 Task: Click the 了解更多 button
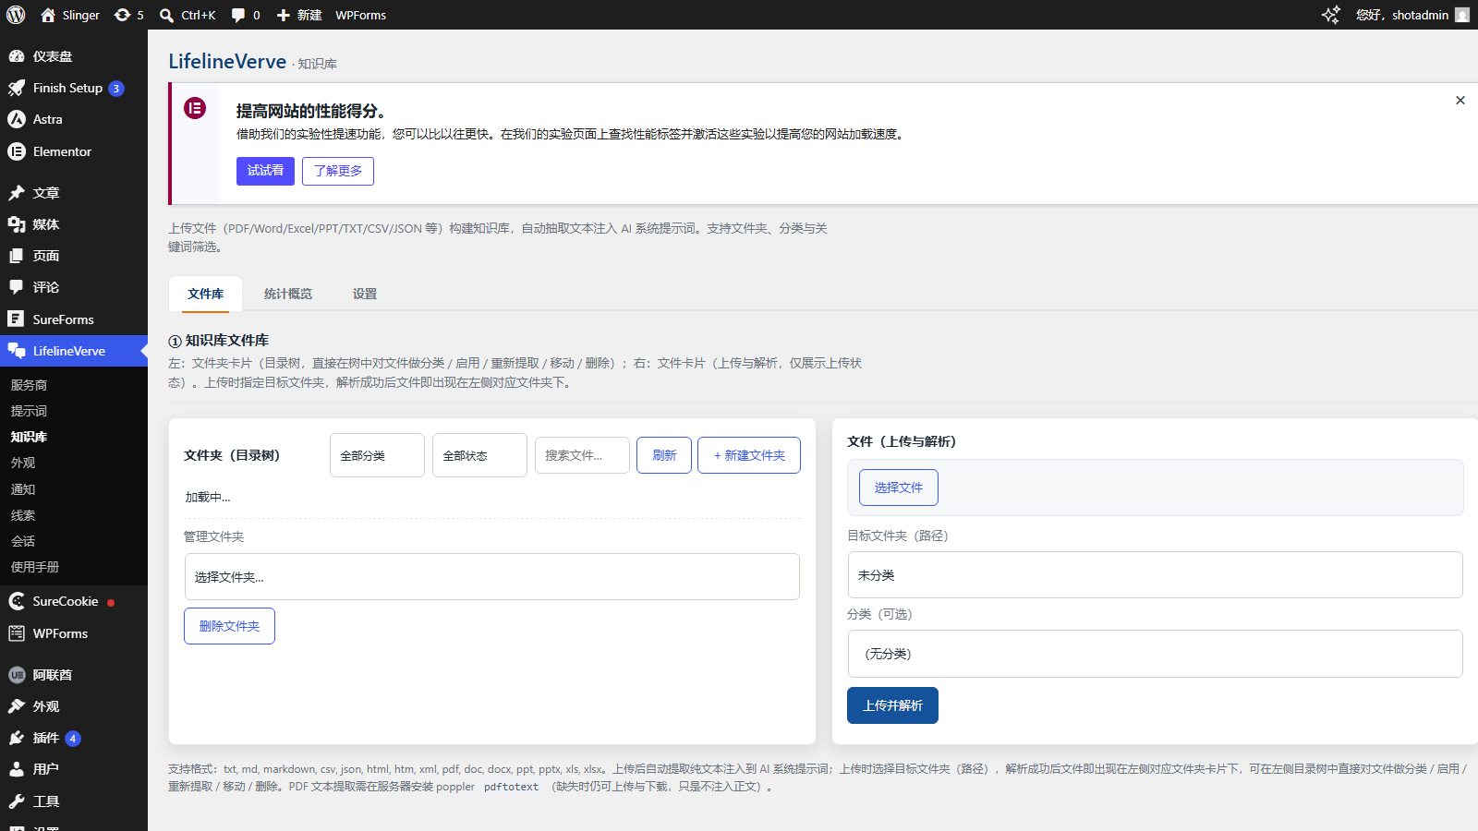[338, 171]
